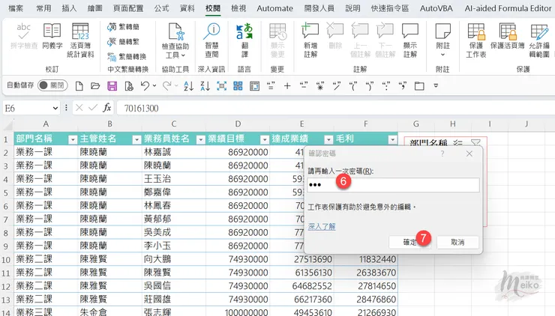
Task: Open the 深入了解 link
Action: click(321, 225)
